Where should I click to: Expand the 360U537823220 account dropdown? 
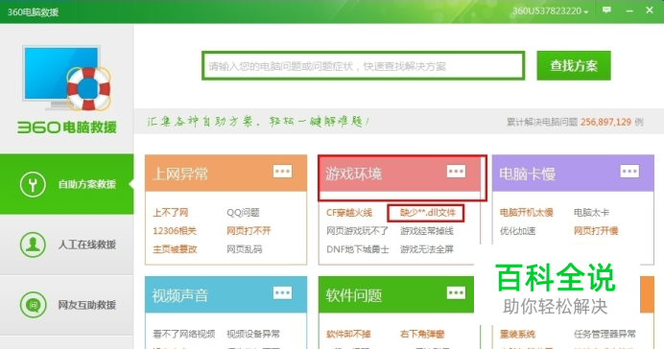tap(550, 11)
